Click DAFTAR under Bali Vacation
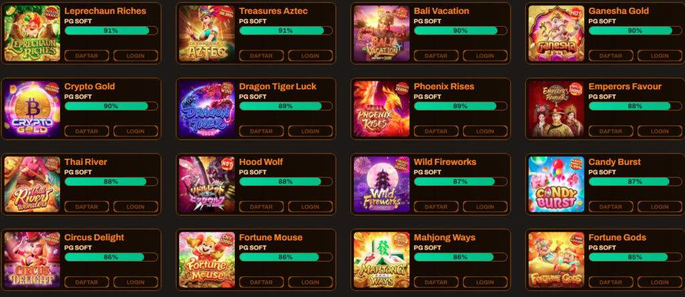 coord(436,56)
